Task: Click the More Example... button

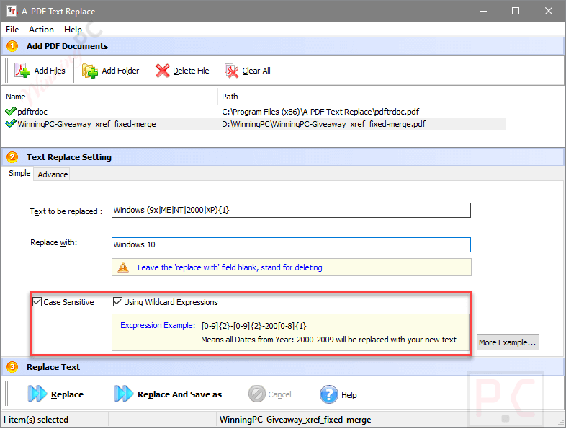Action: [508, 342]
